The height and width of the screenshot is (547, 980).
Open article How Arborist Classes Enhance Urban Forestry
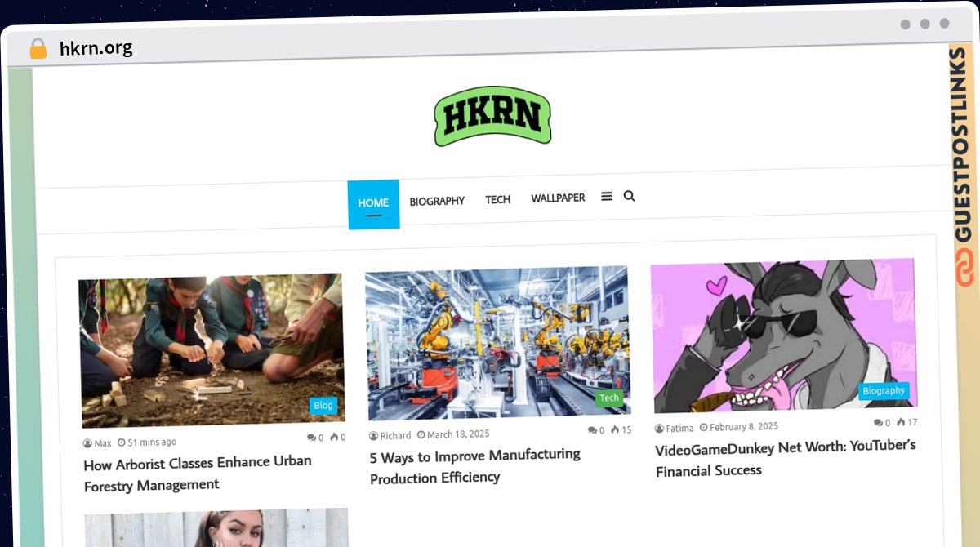tap(198, 473)
